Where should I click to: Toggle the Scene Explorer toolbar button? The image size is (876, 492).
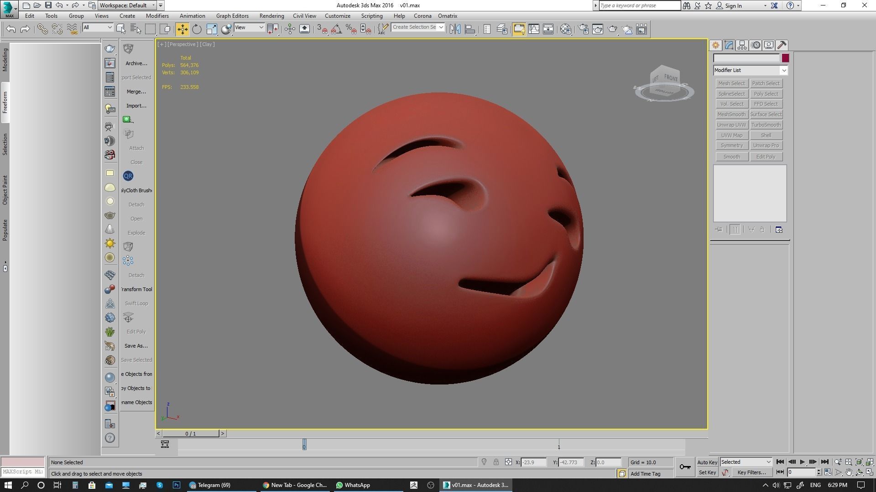tap(487, 29)
